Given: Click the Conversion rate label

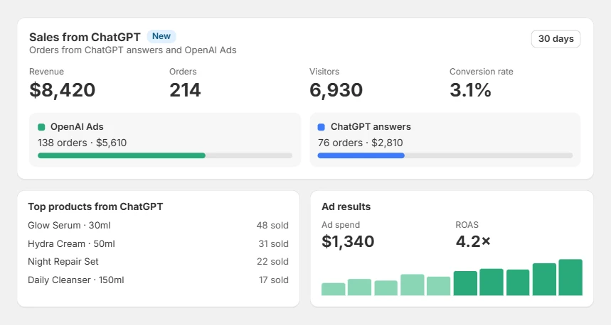Looking at the screenshot, I should coord(482,72).
